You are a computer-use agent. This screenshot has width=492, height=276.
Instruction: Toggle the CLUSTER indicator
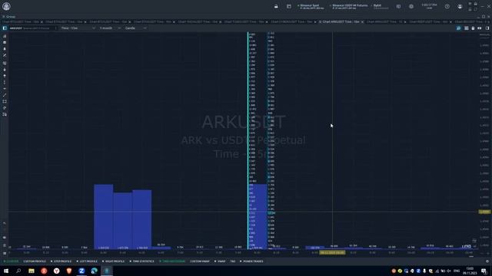(12, 261)
